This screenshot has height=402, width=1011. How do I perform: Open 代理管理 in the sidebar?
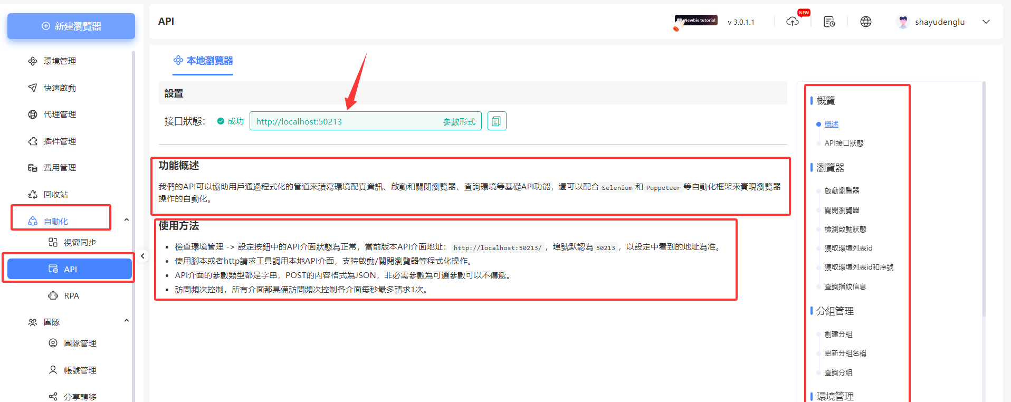point(60,114)
